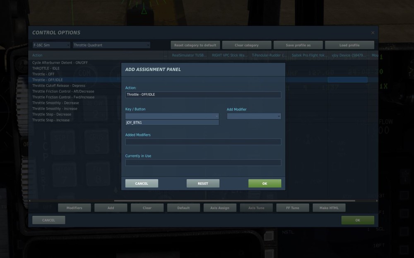Click the horizontal scrollbar thumb of the bindings table
The image size is (414, 258).
click(234, 201)
